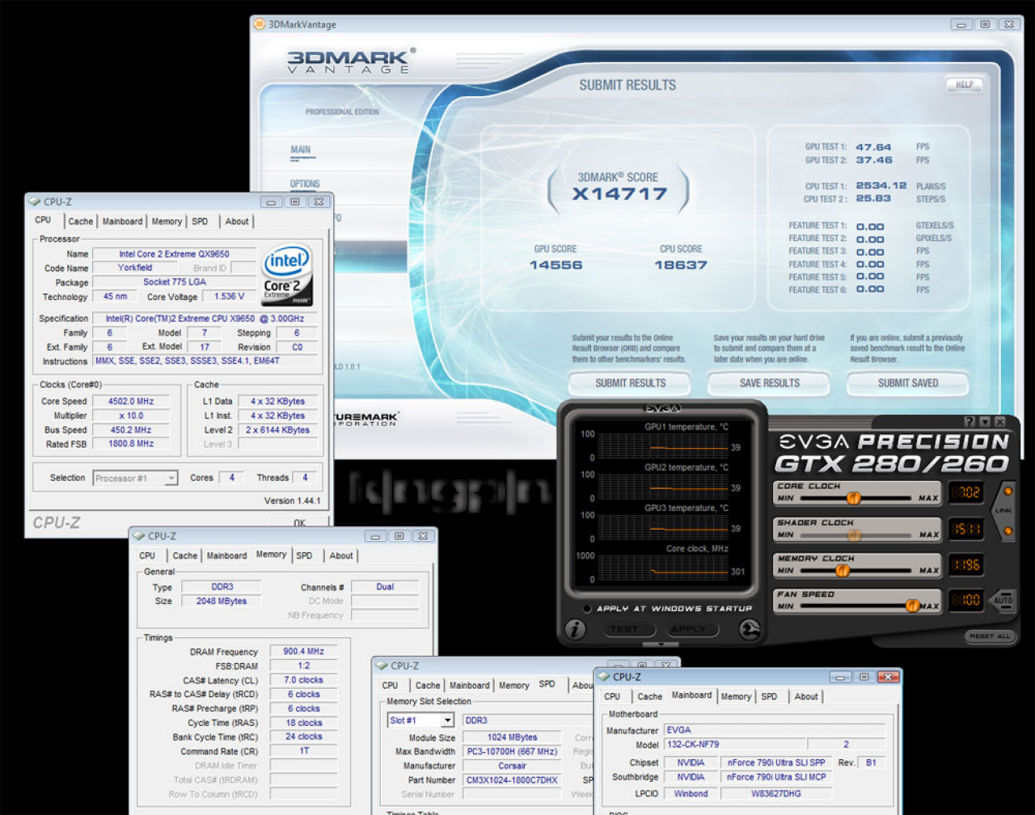Click Core Clock numeric display
This screenshot has width=1035, height=815.
966,492
